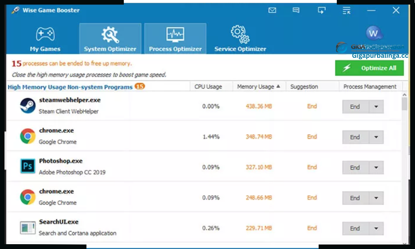Click the Photoshop.exe Ps icon

pos(28,166)
